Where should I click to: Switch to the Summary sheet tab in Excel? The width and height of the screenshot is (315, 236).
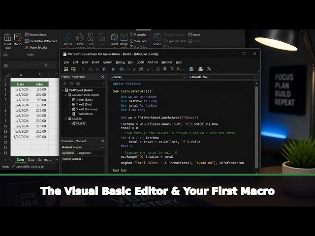coord(45,160)
